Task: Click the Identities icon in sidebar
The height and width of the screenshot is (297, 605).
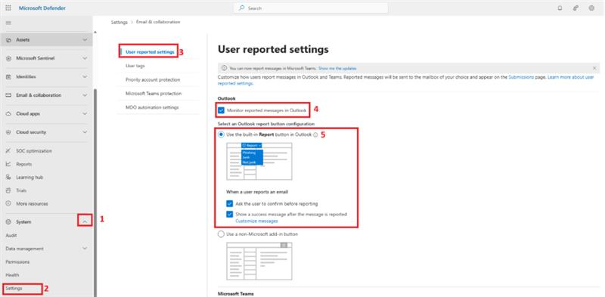Action: 8,77
